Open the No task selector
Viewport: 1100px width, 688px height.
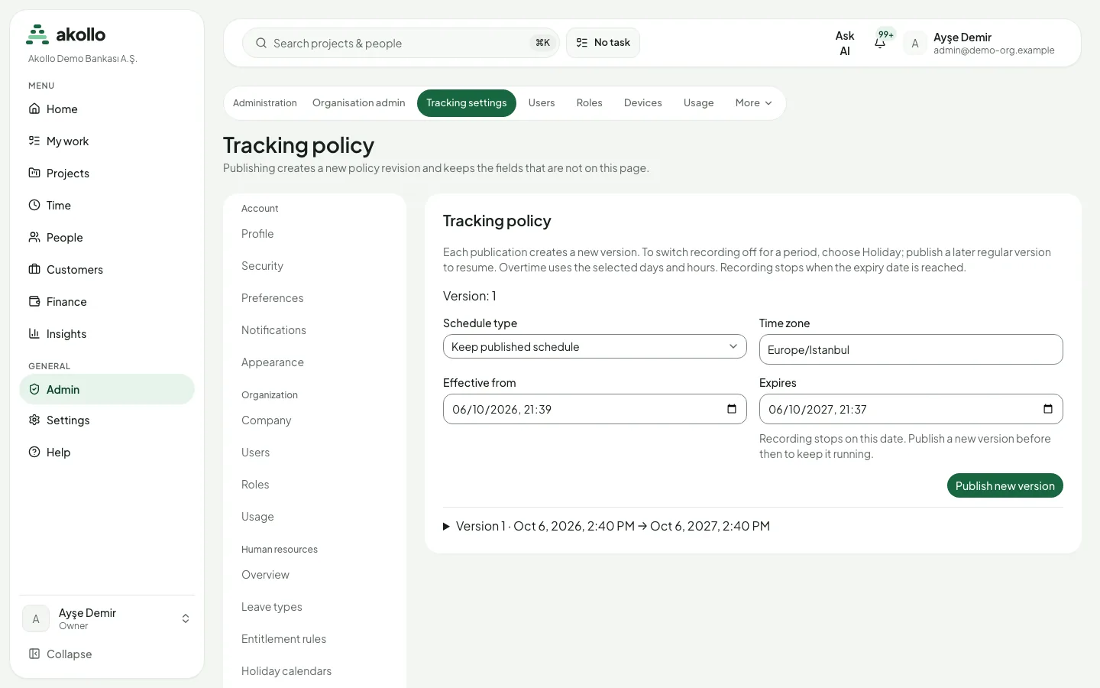[603, 43]
